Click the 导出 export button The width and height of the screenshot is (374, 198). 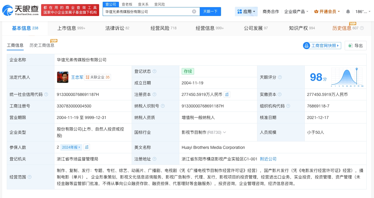(x=356, y=46)
